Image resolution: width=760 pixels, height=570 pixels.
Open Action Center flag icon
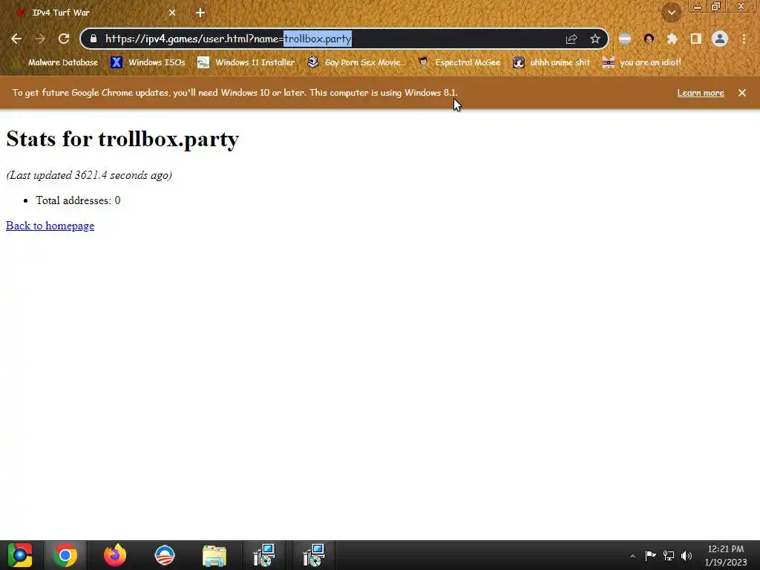[x=650, y=555]
